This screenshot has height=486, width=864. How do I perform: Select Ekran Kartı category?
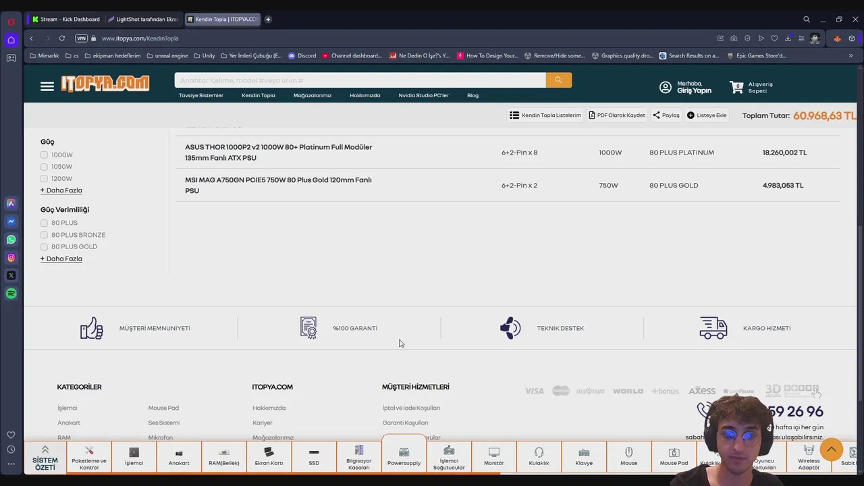pos(269,457)
